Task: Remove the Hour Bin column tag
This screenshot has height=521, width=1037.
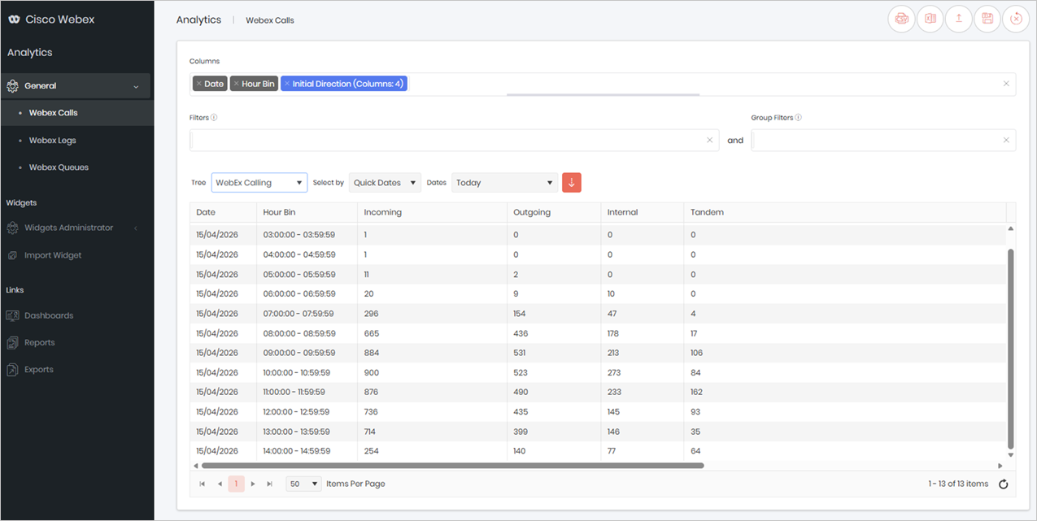Action: pyautogui.click(x=236, y=84)
